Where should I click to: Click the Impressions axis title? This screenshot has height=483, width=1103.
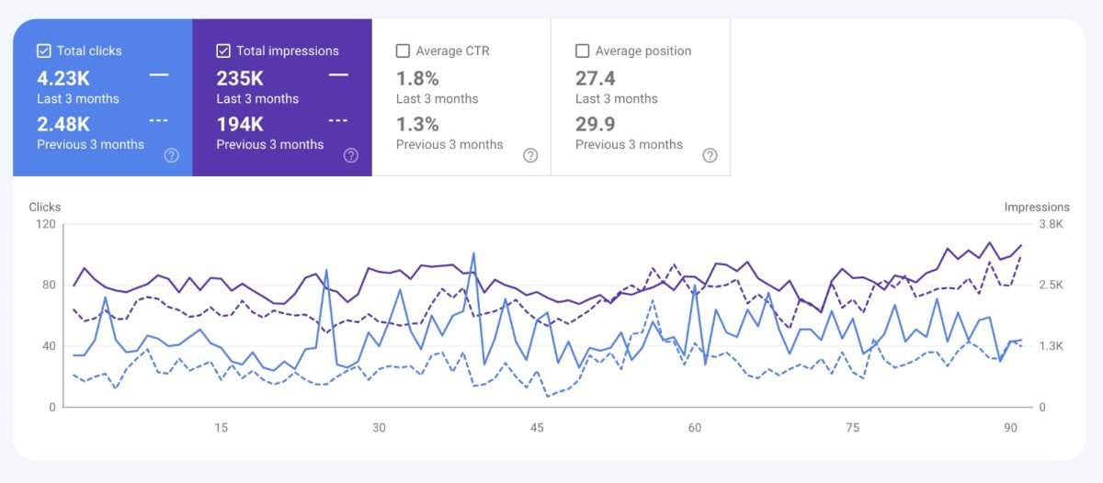tap(1037, 208)
